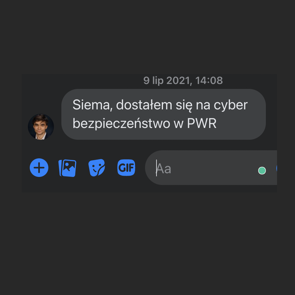Viewport: 295px width, 295px height.
Task: Click the word bezpieczeństwo in the message
Action: pos(121,124)
